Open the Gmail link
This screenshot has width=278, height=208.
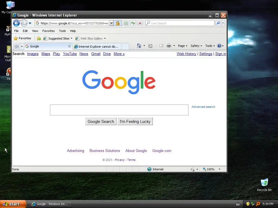click(x=96, y=54)
